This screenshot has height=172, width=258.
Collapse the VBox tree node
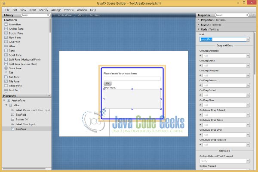tap(6, 105)
